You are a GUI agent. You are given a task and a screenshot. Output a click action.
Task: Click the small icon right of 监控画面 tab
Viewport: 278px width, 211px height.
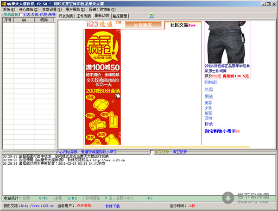(x=152, y=16)
